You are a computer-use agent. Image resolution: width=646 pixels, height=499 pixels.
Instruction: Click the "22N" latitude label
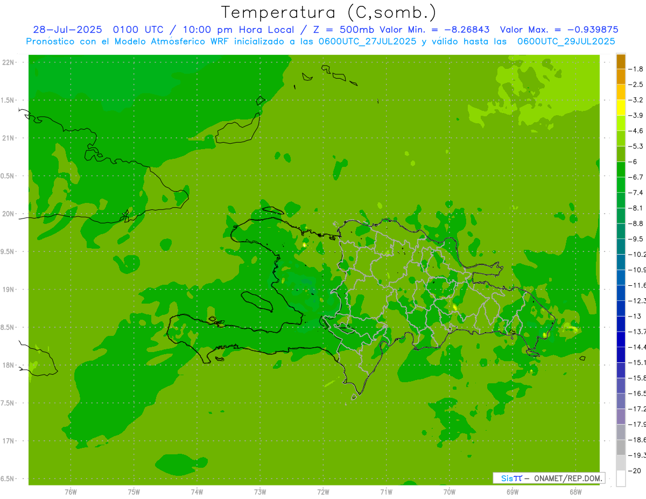click(x=9, y=62)
